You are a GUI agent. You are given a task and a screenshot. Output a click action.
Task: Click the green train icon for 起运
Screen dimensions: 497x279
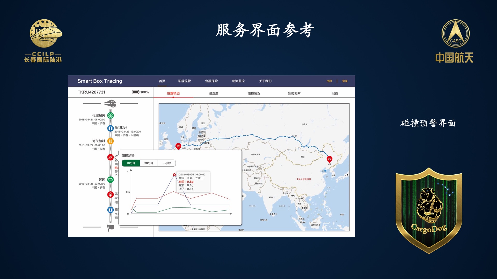(111, 180)
